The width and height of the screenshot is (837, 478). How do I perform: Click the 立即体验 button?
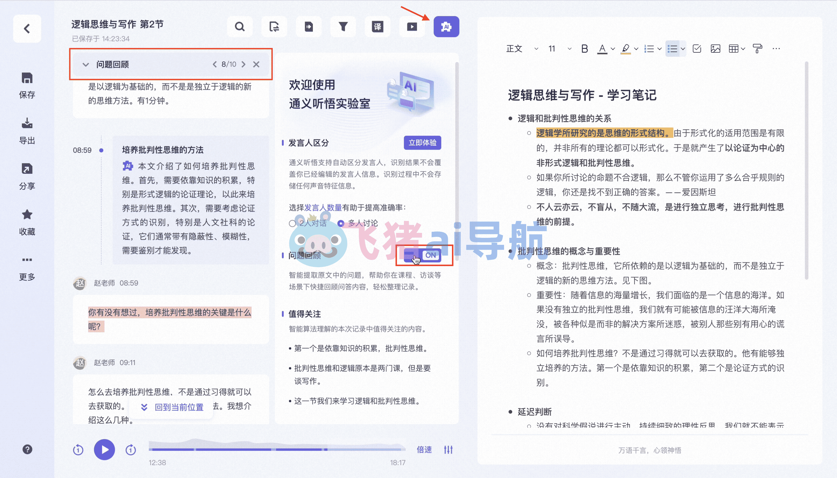tap(422, 142)
